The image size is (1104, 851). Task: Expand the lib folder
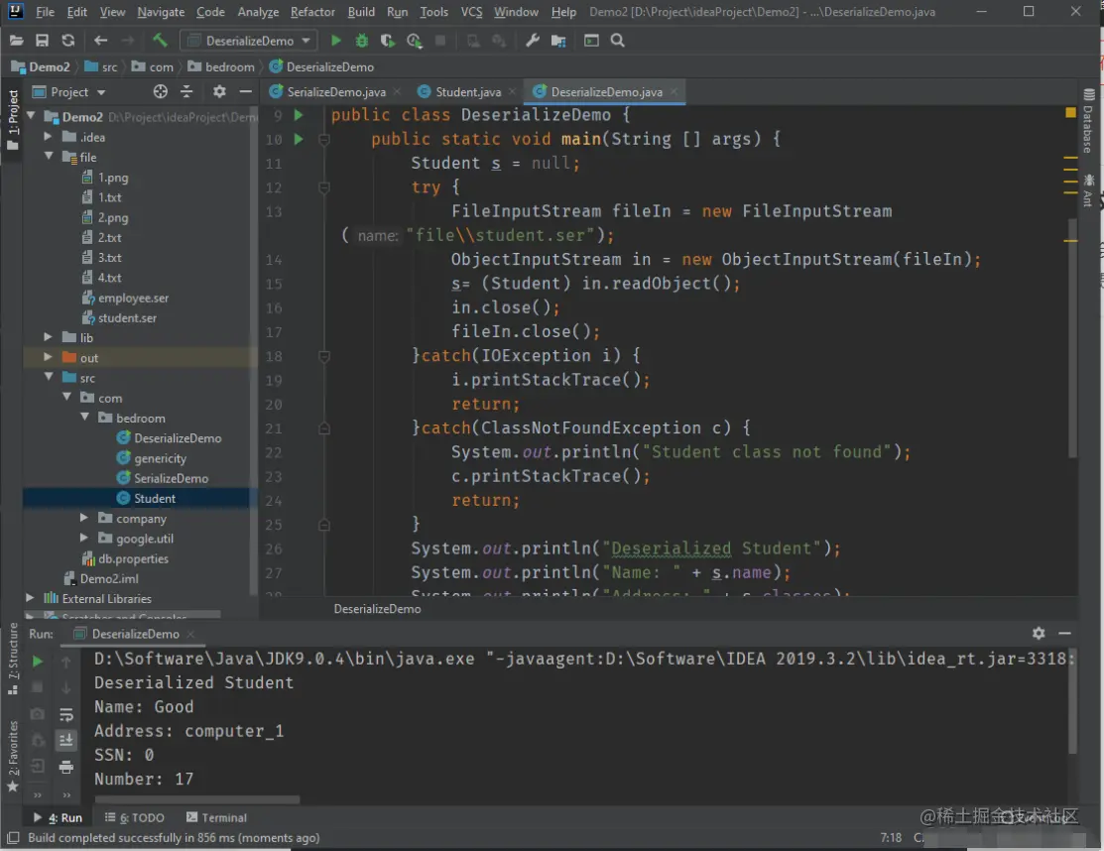click(48, 337)
